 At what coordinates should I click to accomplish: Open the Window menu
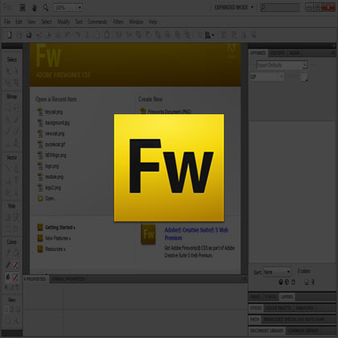[136, 22]
